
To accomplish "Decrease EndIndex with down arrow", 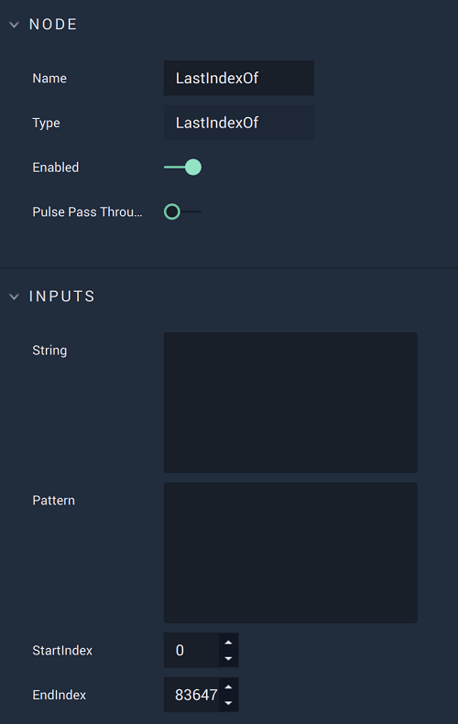I will (x=228, y=703).
